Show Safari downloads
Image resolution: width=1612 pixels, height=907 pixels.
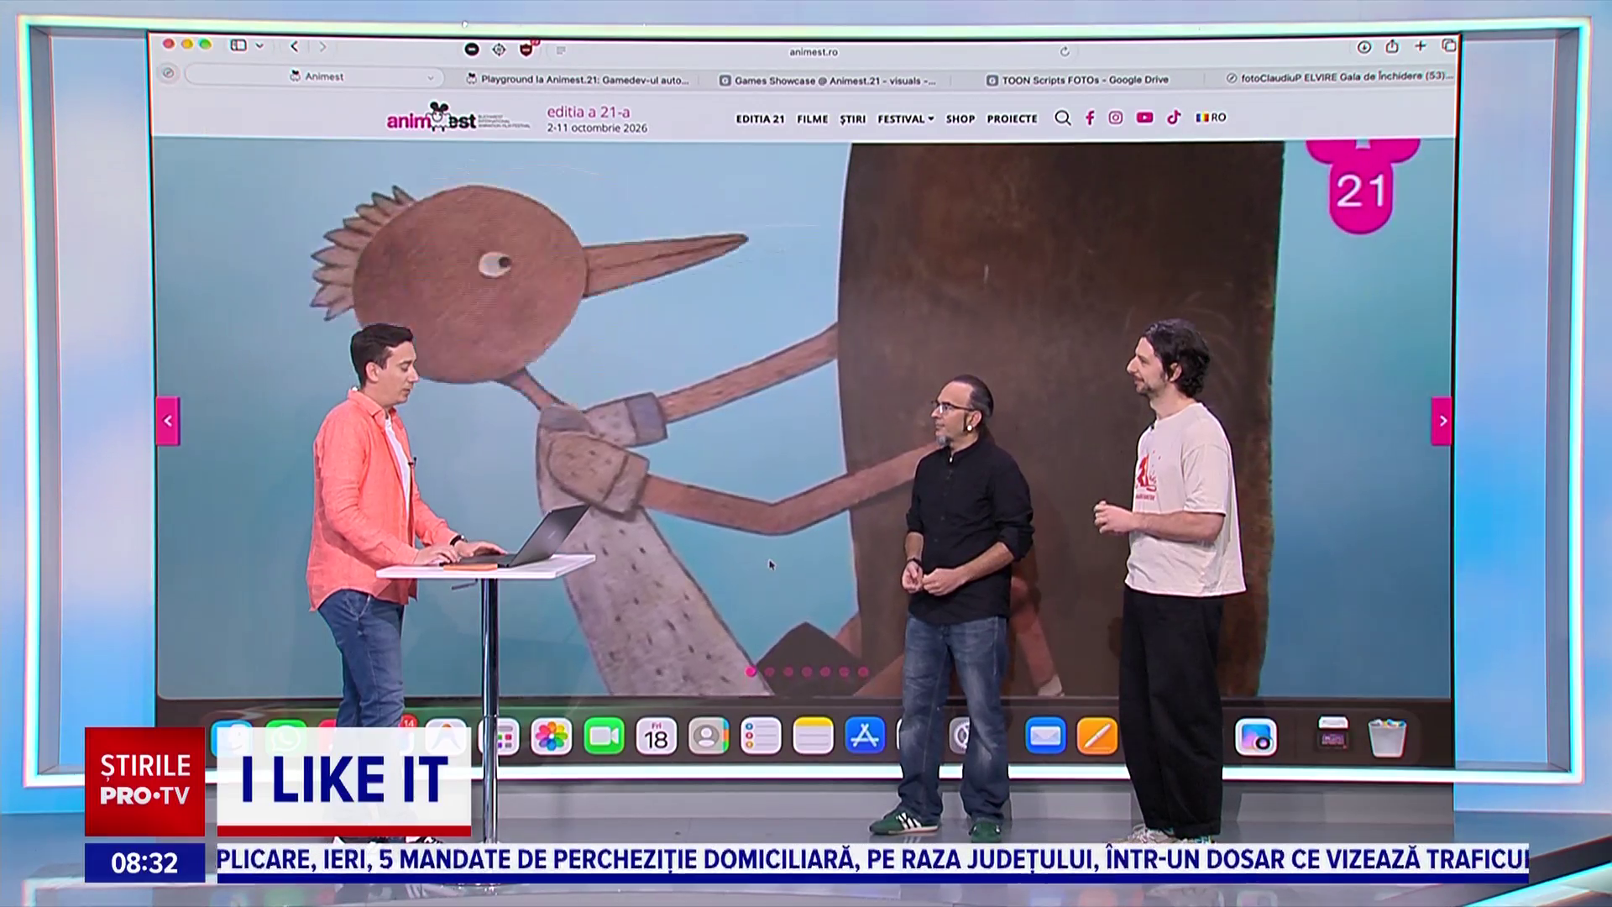1364,47
